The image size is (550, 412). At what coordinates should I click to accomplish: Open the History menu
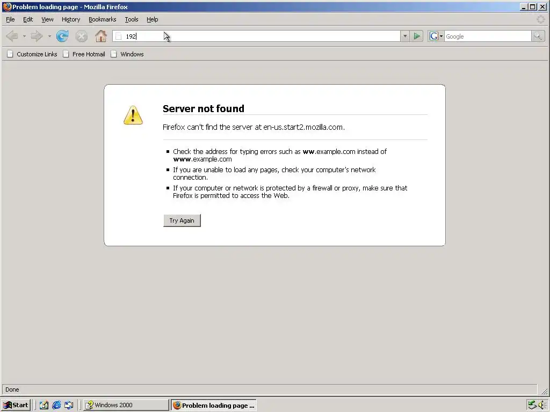[71, 19]
